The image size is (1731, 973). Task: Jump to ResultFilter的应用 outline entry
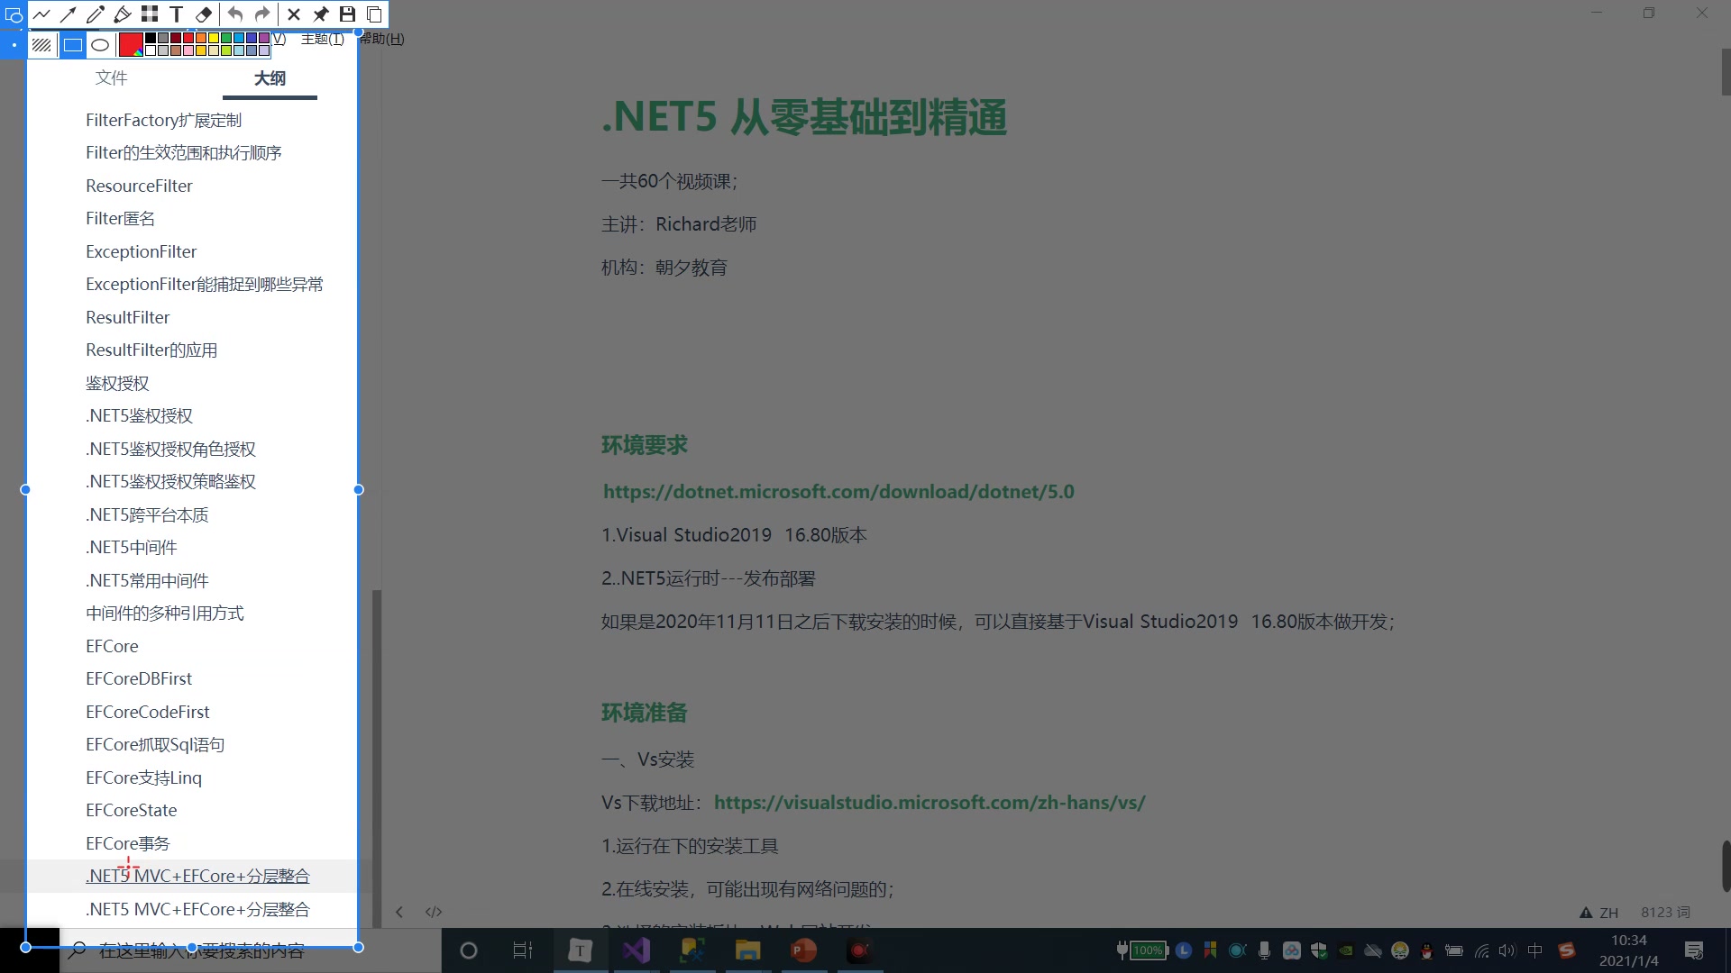(x=151, y=350)
